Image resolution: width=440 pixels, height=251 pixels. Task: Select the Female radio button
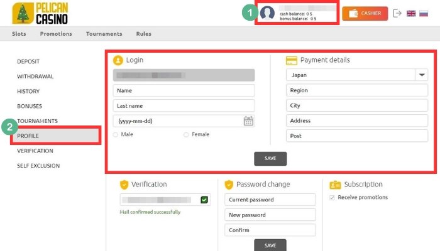(186, 135)
